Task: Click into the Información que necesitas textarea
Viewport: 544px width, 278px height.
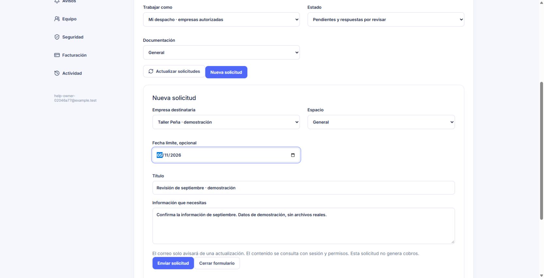Action: (x=304, y=226)
